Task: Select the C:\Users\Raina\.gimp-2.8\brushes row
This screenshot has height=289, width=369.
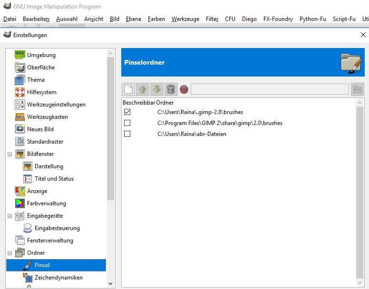Action: click(238, 112)
